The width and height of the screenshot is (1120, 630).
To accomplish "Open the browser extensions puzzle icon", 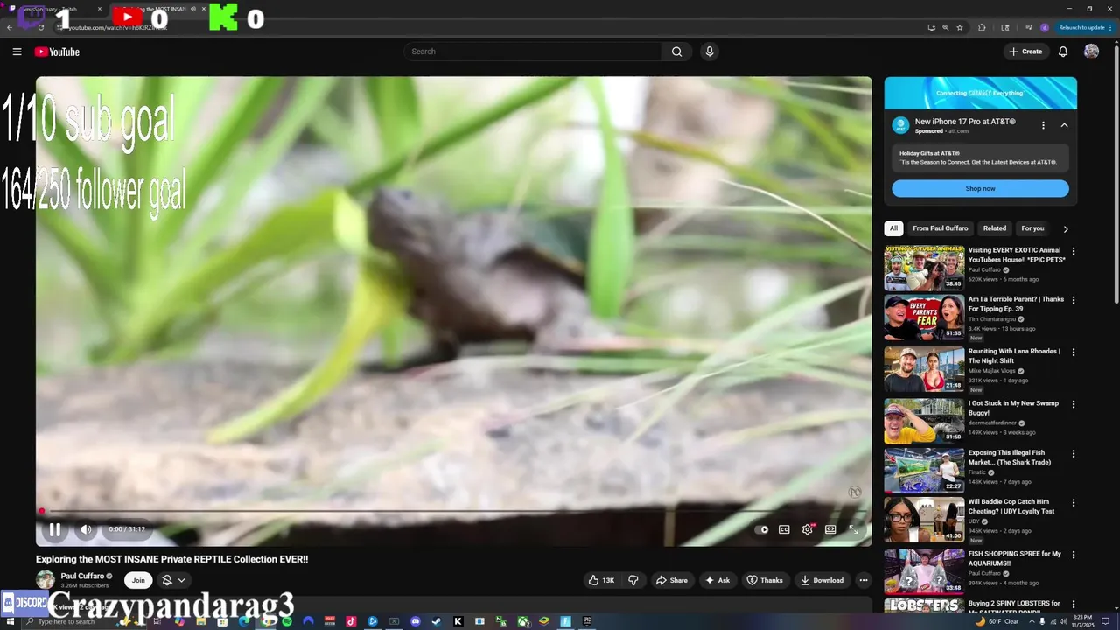I will click(x=982, y=27).
